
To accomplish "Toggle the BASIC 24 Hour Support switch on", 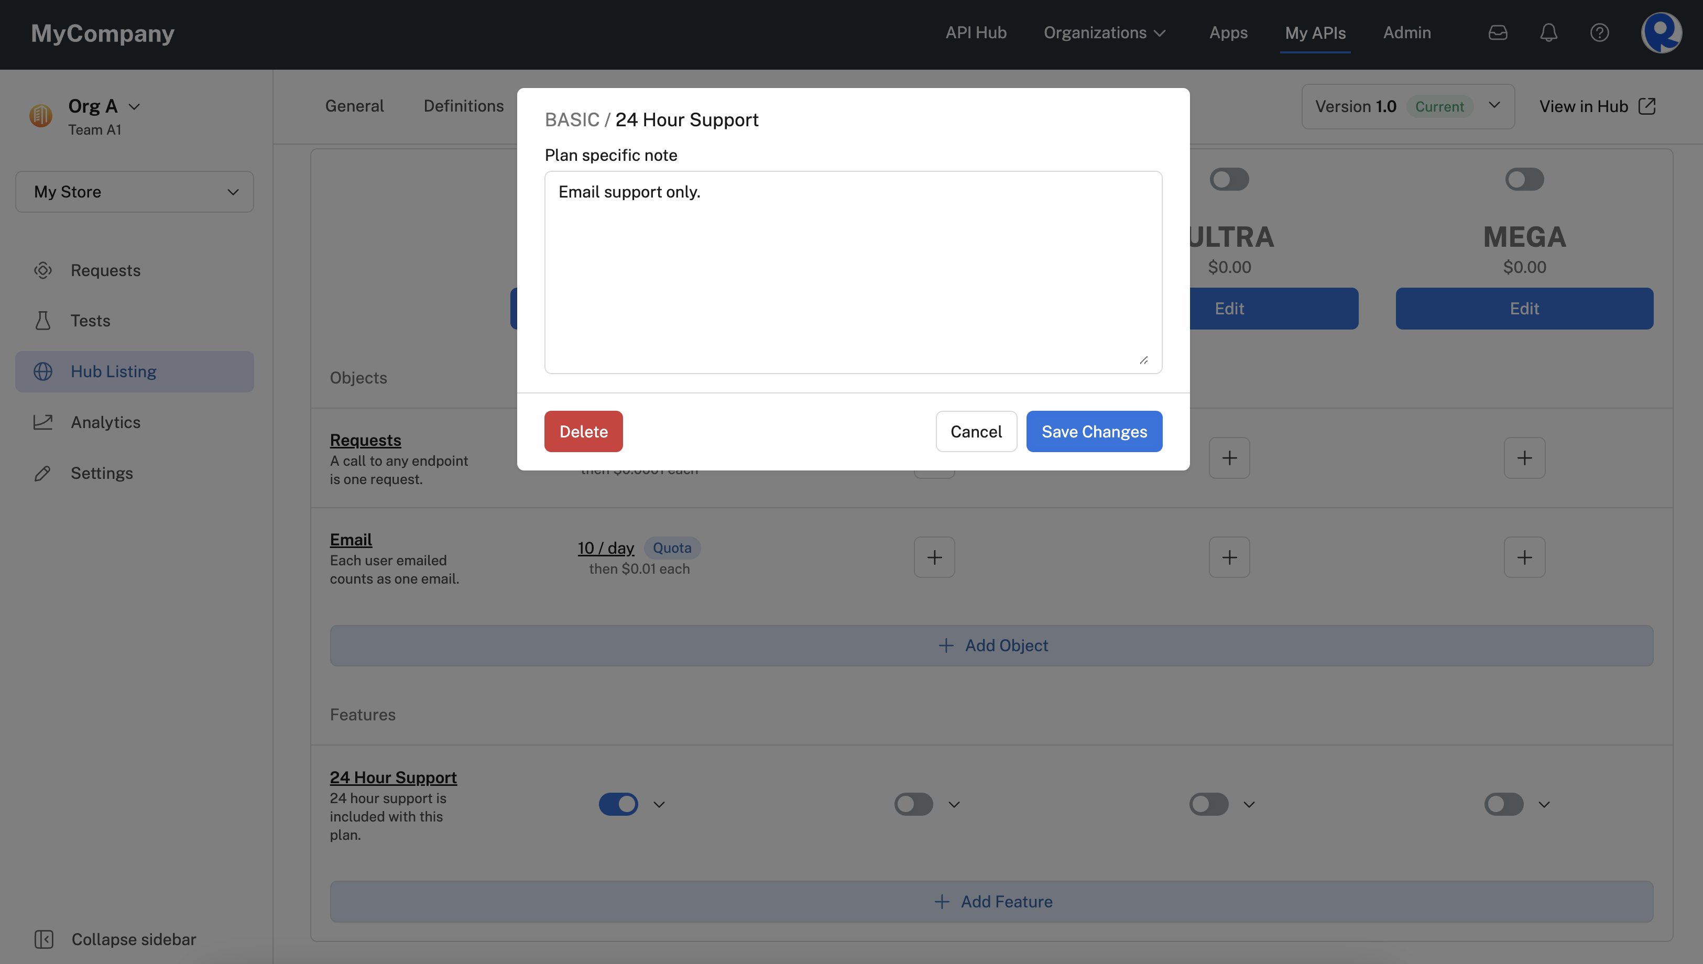I will (618, 804).
